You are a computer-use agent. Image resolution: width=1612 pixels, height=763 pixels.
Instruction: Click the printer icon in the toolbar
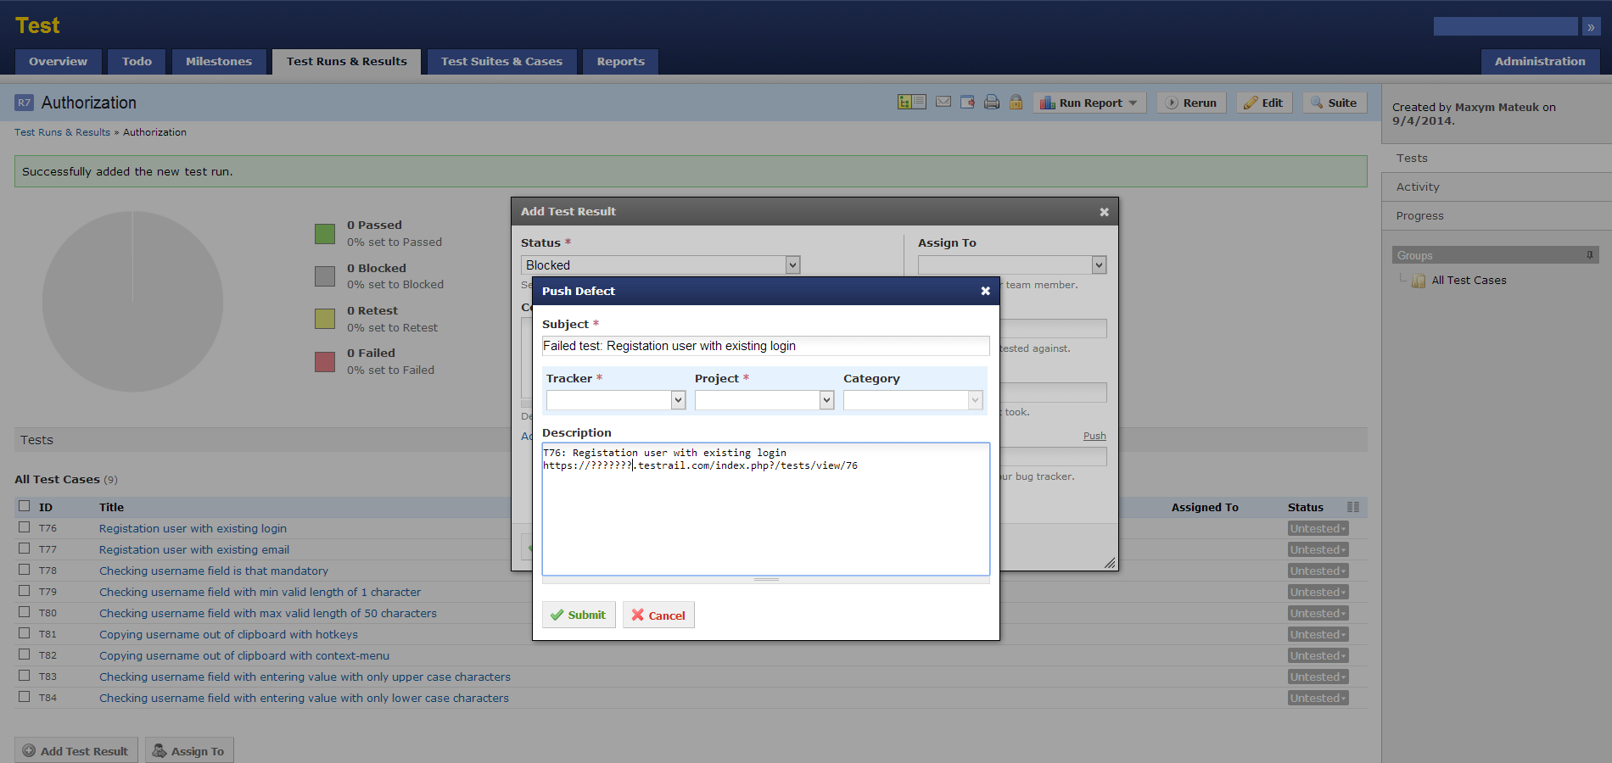[992, 103]
